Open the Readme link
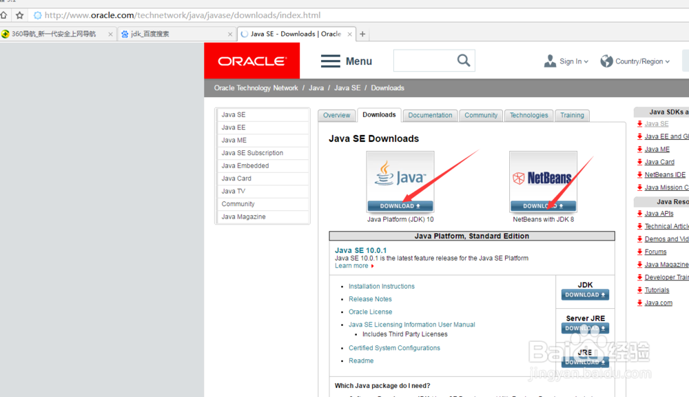Image resolution: width=689 pixels, height=397 pixels. 361,360
